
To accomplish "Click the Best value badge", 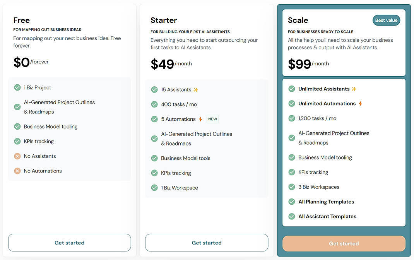I will coord(386,20).
